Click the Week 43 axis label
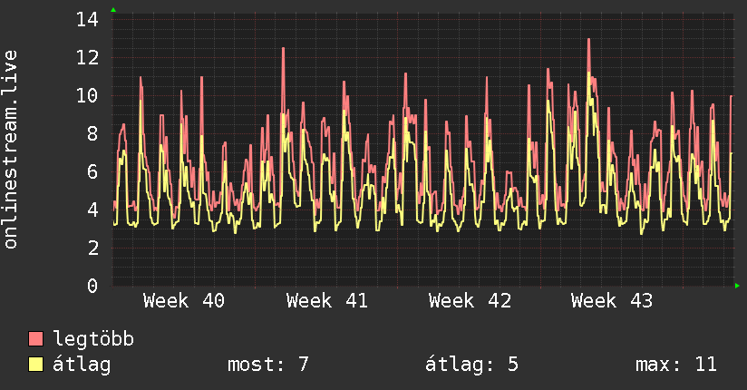 pos(612,301)
